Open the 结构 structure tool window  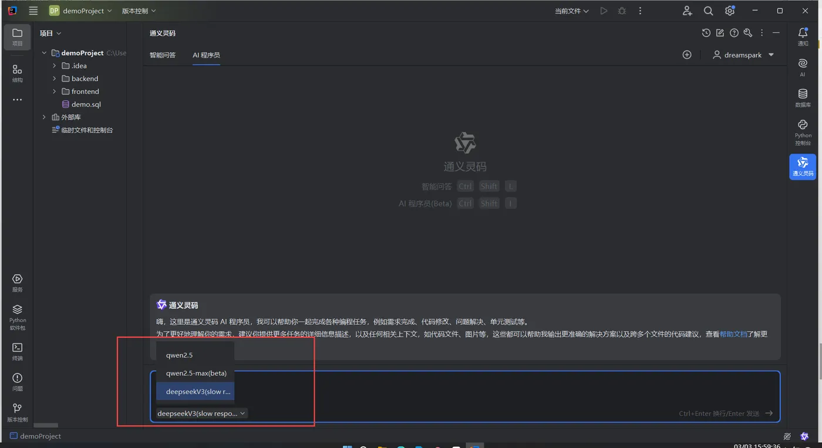coord(18,73)
